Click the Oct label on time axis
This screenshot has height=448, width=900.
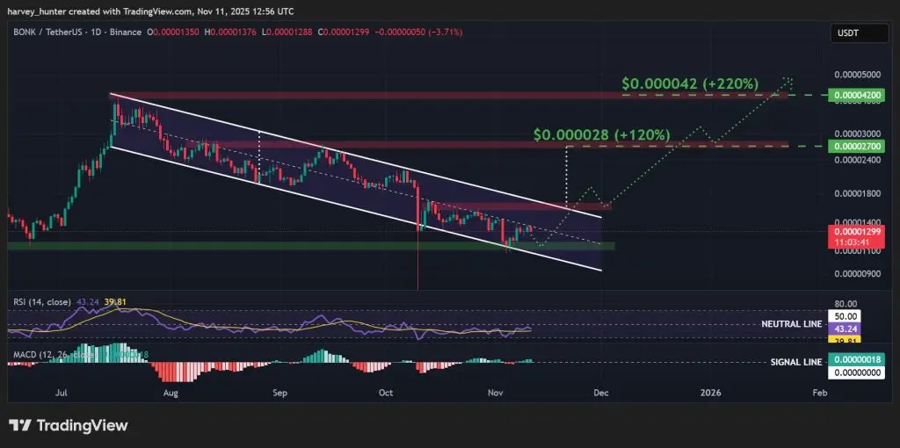[x=386, y=393]
